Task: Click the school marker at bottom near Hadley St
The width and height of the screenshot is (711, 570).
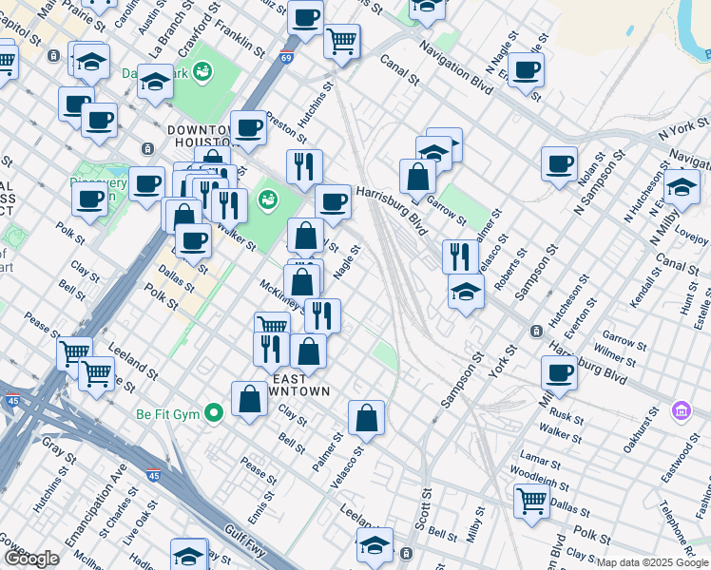Action: (x=188, y=557)
